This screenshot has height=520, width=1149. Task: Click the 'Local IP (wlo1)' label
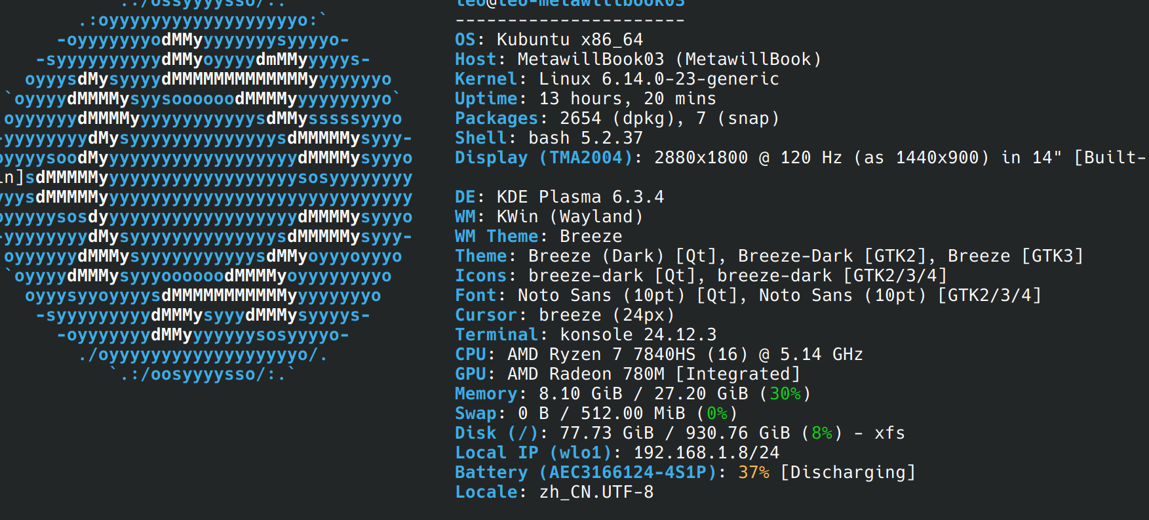[x=534, y=452]
